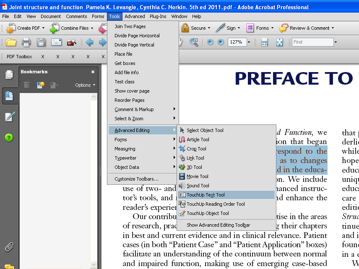
Task: Choose Select Object Tool
Action: [x=226, y=130]
